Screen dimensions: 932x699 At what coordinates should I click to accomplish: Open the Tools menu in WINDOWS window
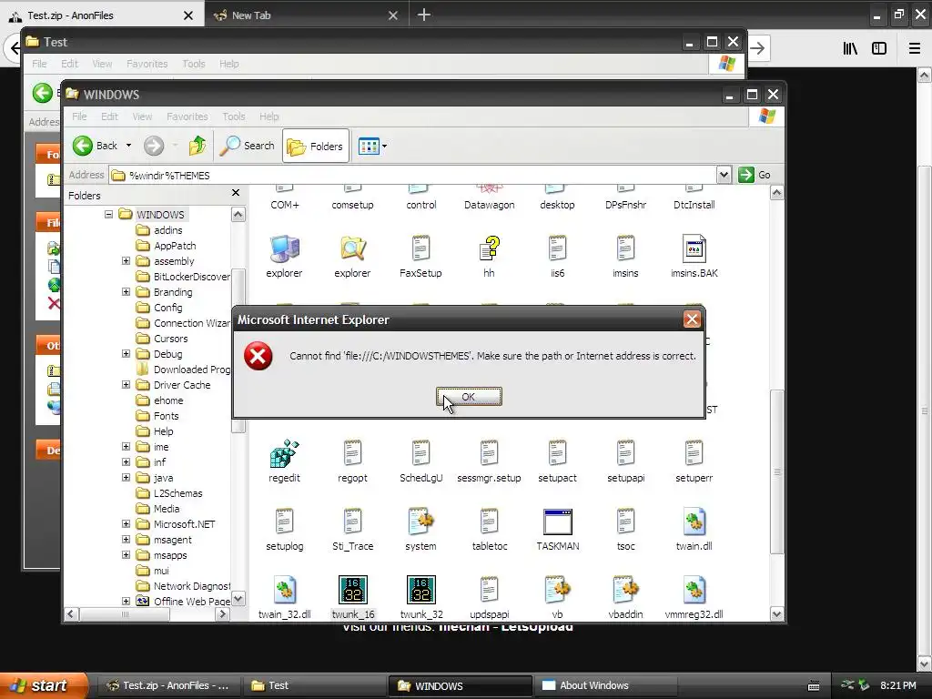(234, 116)
